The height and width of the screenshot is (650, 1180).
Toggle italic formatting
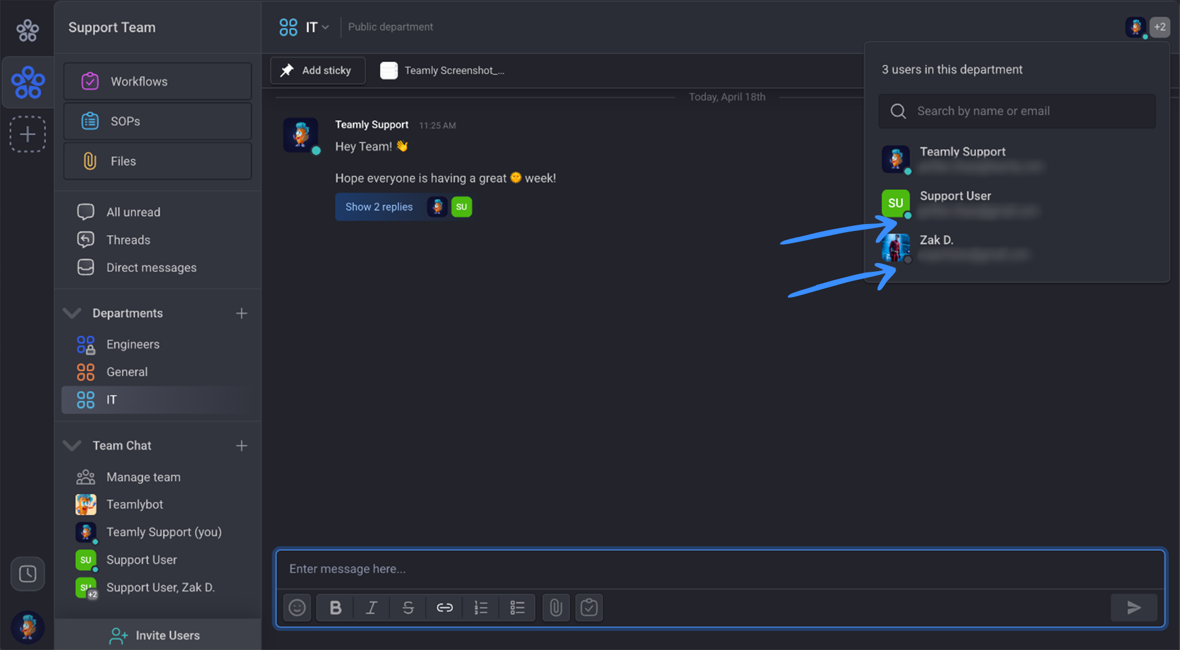point(372,608)
